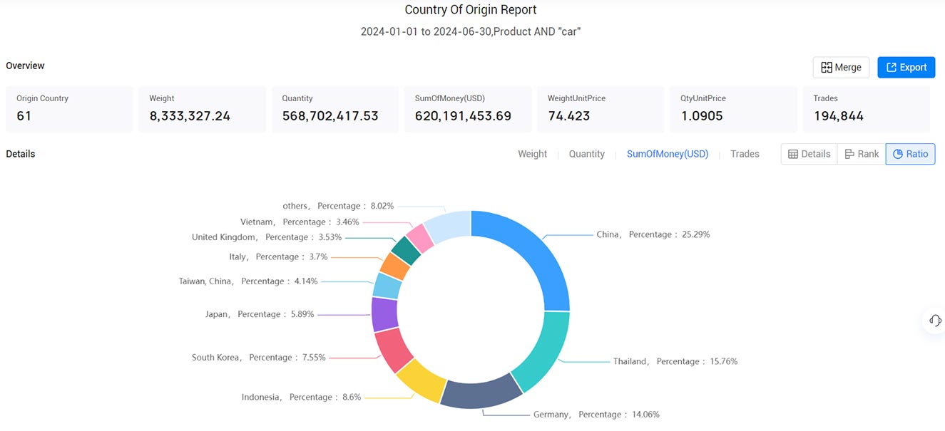Show the Rank bar view
The image size is (945, 431).
(862, 154)
